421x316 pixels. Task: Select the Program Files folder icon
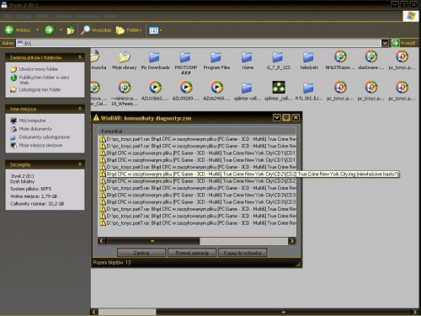click(x=216, y=57)
